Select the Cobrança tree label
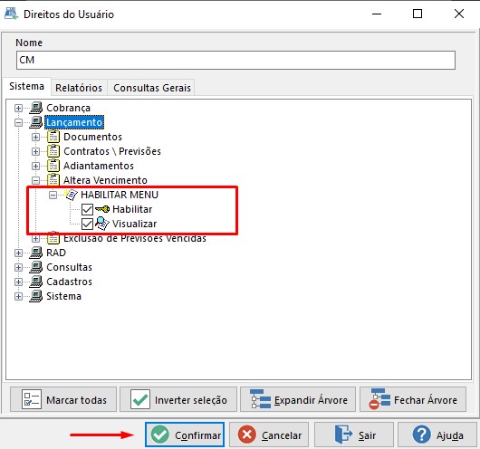Image resolution: width=480 pixels, height=449 pixels. [68, 108]
